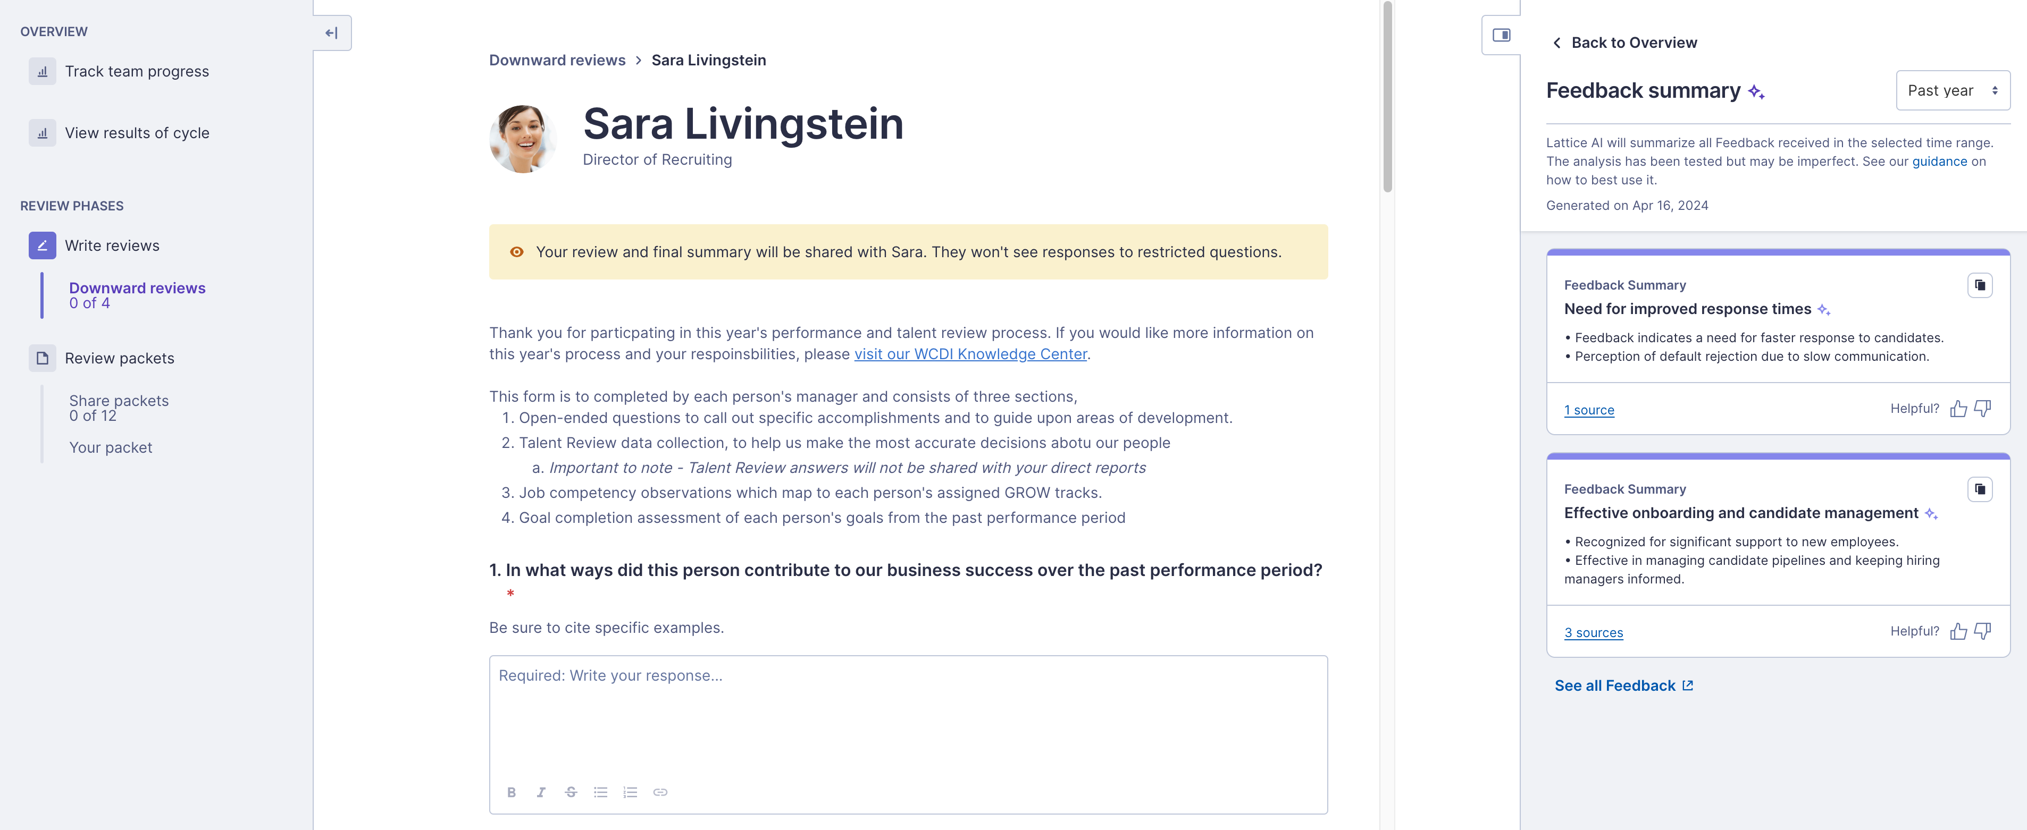Collapse the left navigation sidebar
Screen dimensions: 2027x830
tap(331, 33)
